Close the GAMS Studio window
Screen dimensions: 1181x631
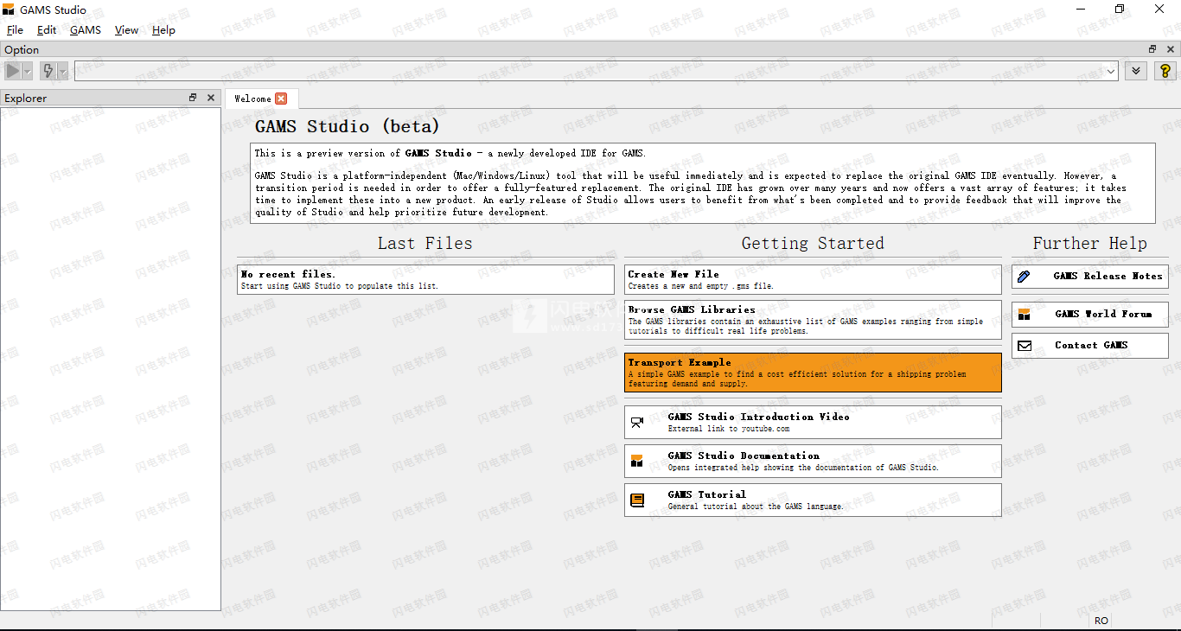pos(1160,10)
